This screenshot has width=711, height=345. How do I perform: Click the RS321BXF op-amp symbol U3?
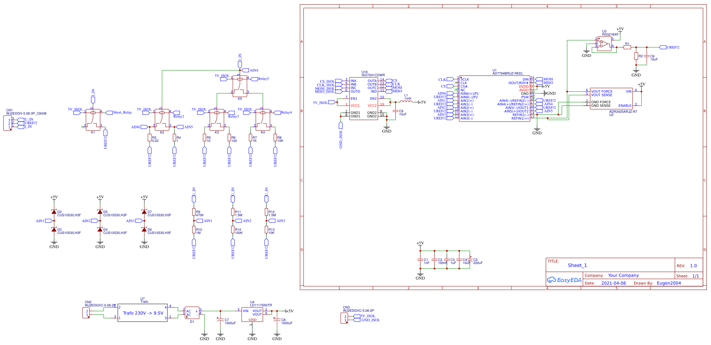[605, 44]
